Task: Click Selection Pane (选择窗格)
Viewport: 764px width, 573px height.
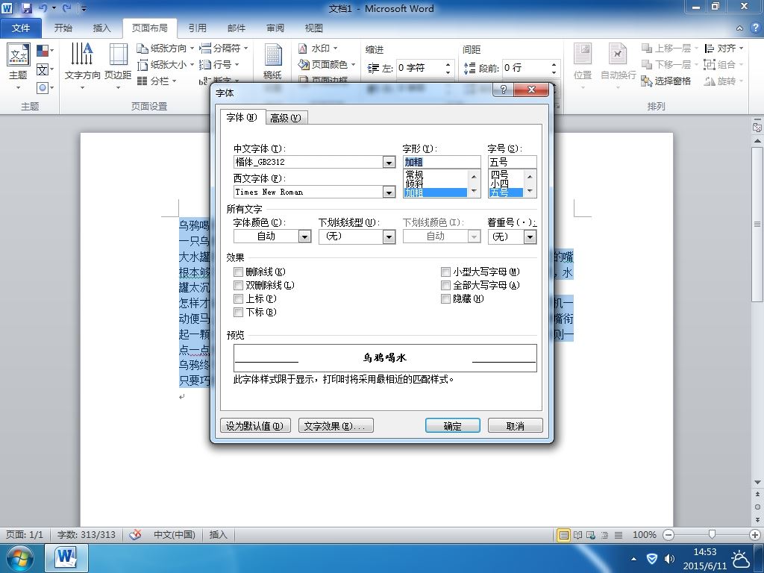Action: click(x=666, y=81)
